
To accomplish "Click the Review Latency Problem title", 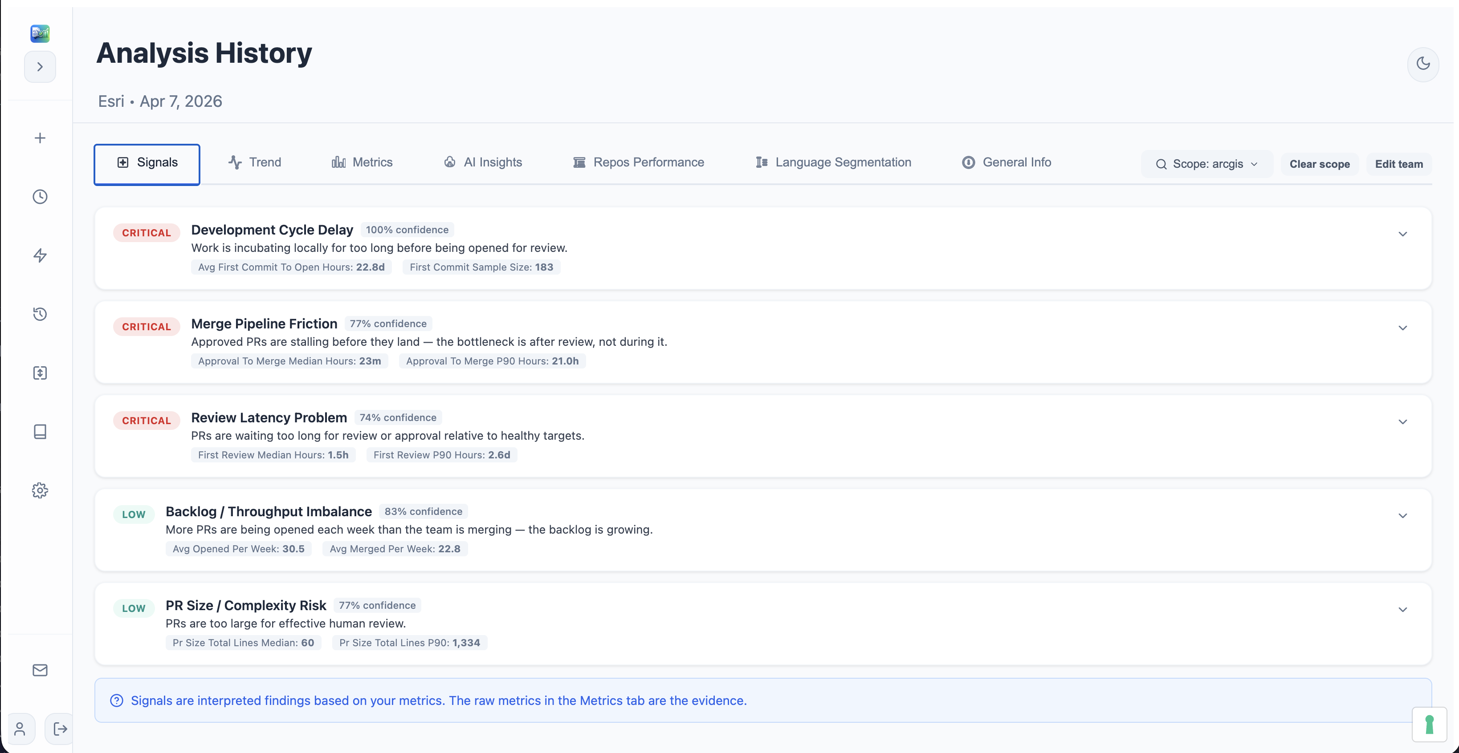I will (269, 418).
